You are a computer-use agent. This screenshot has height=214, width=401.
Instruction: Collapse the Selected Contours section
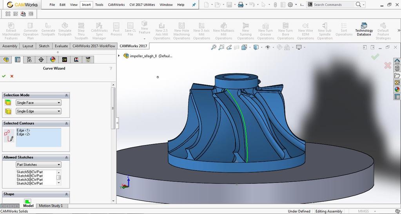click(67, 123)
